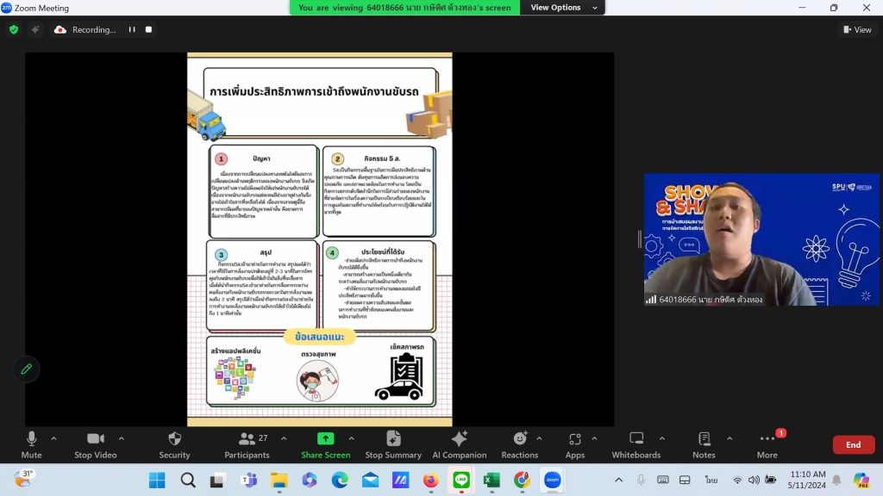Expand audio options arrow beside Mute
The image size is (883, 496).
tap(54, 438)
